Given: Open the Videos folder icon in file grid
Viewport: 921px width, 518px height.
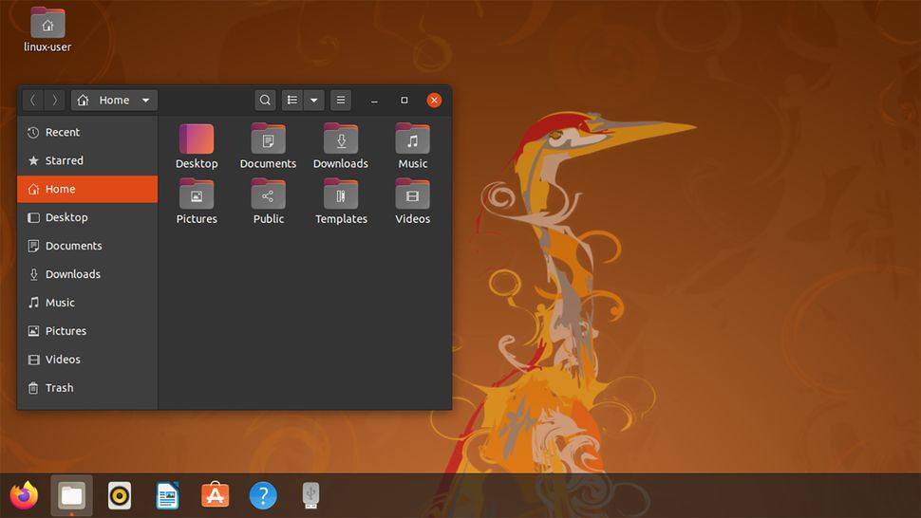Looking at the screenshot, I should 412,194.
